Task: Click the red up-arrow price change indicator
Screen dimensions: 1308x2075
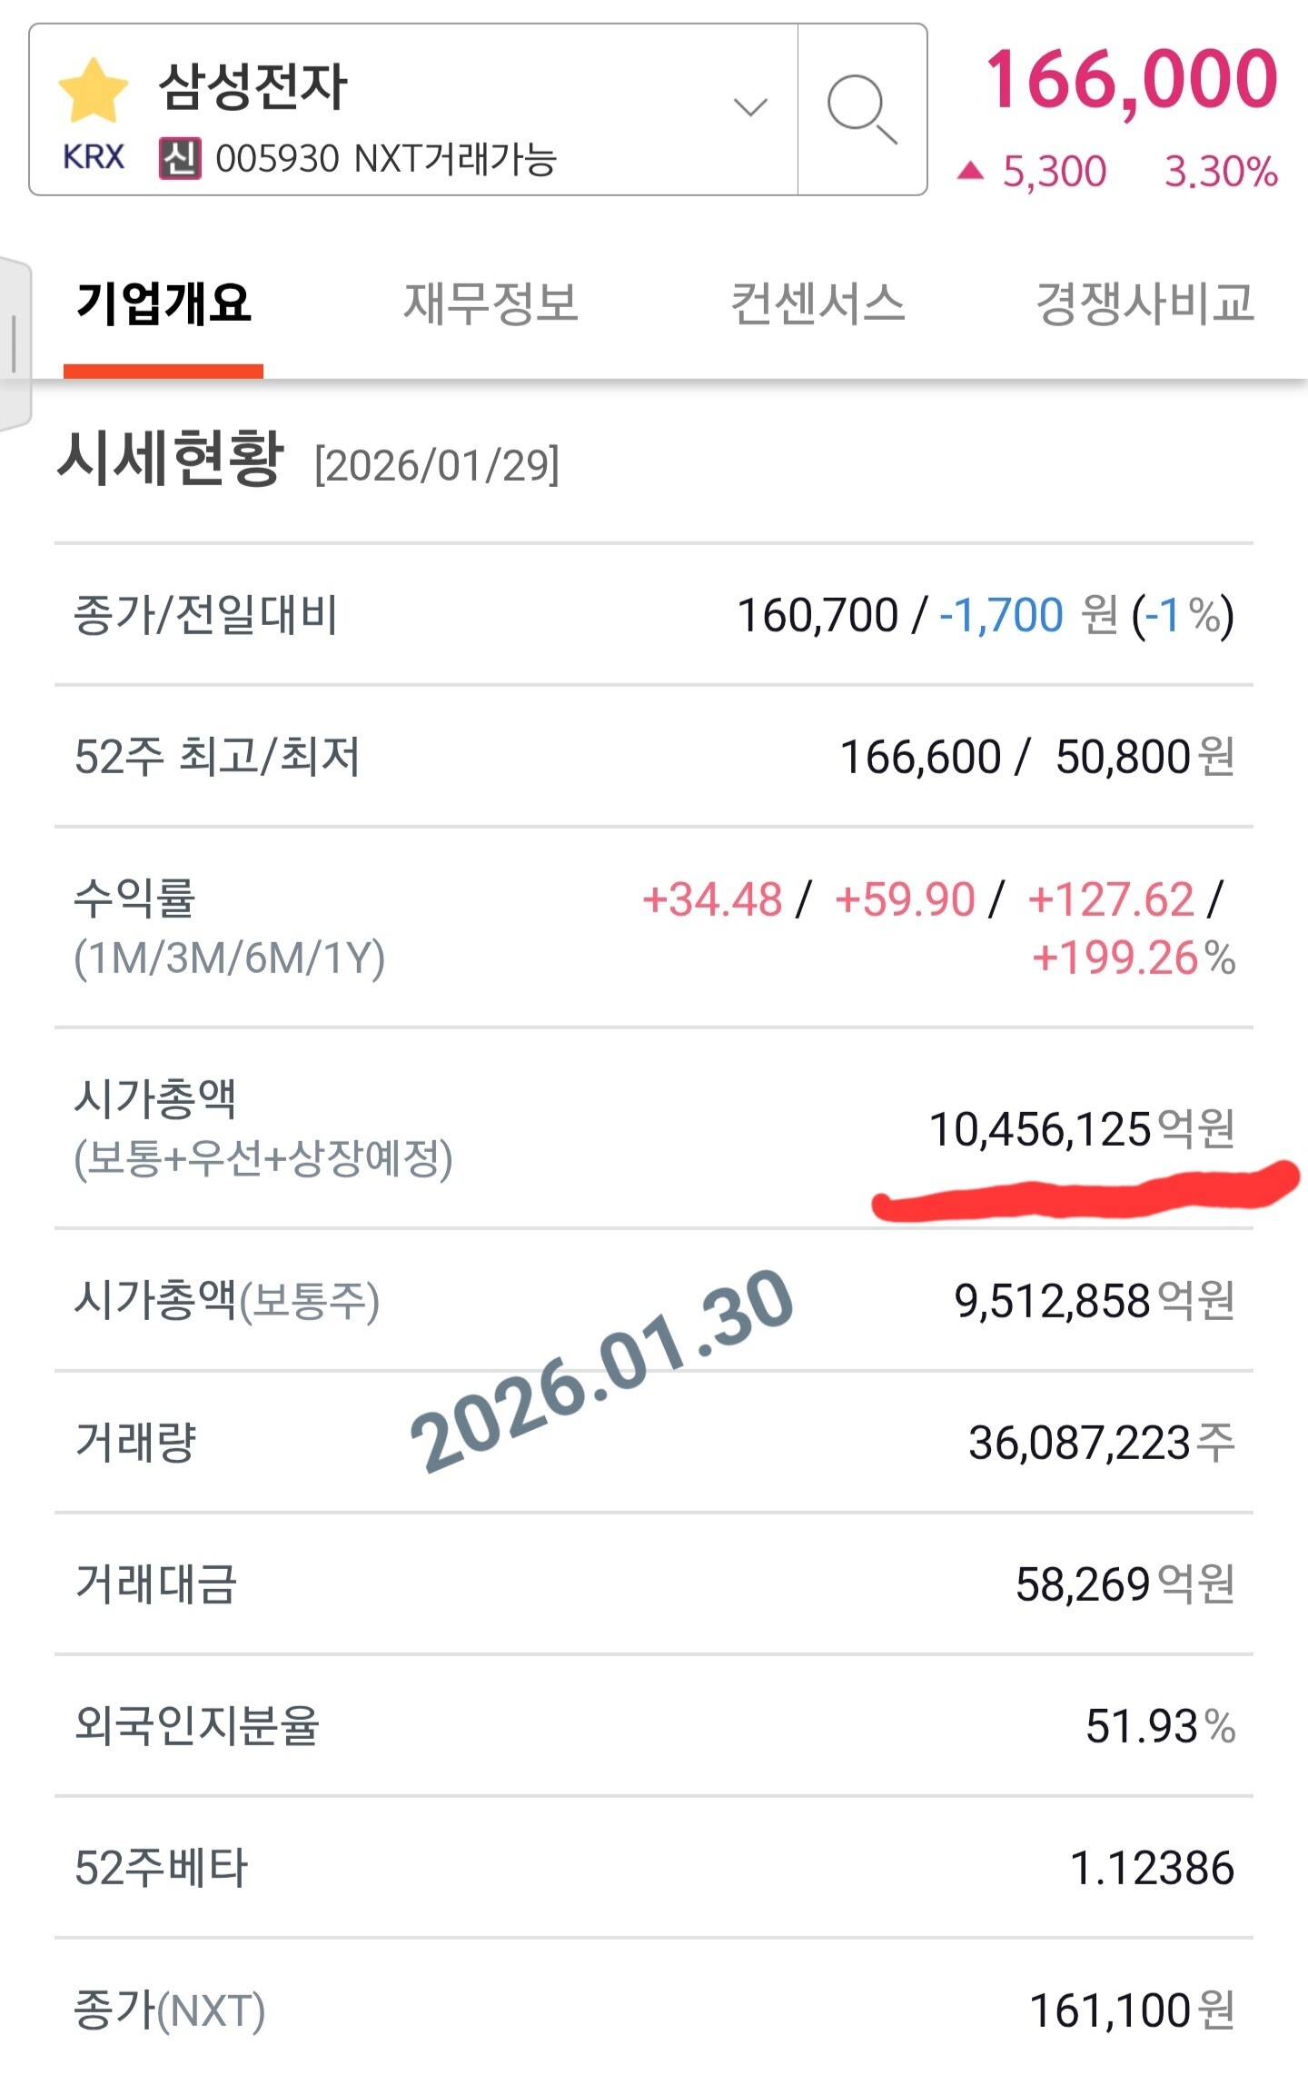Action: coord(970,171)
